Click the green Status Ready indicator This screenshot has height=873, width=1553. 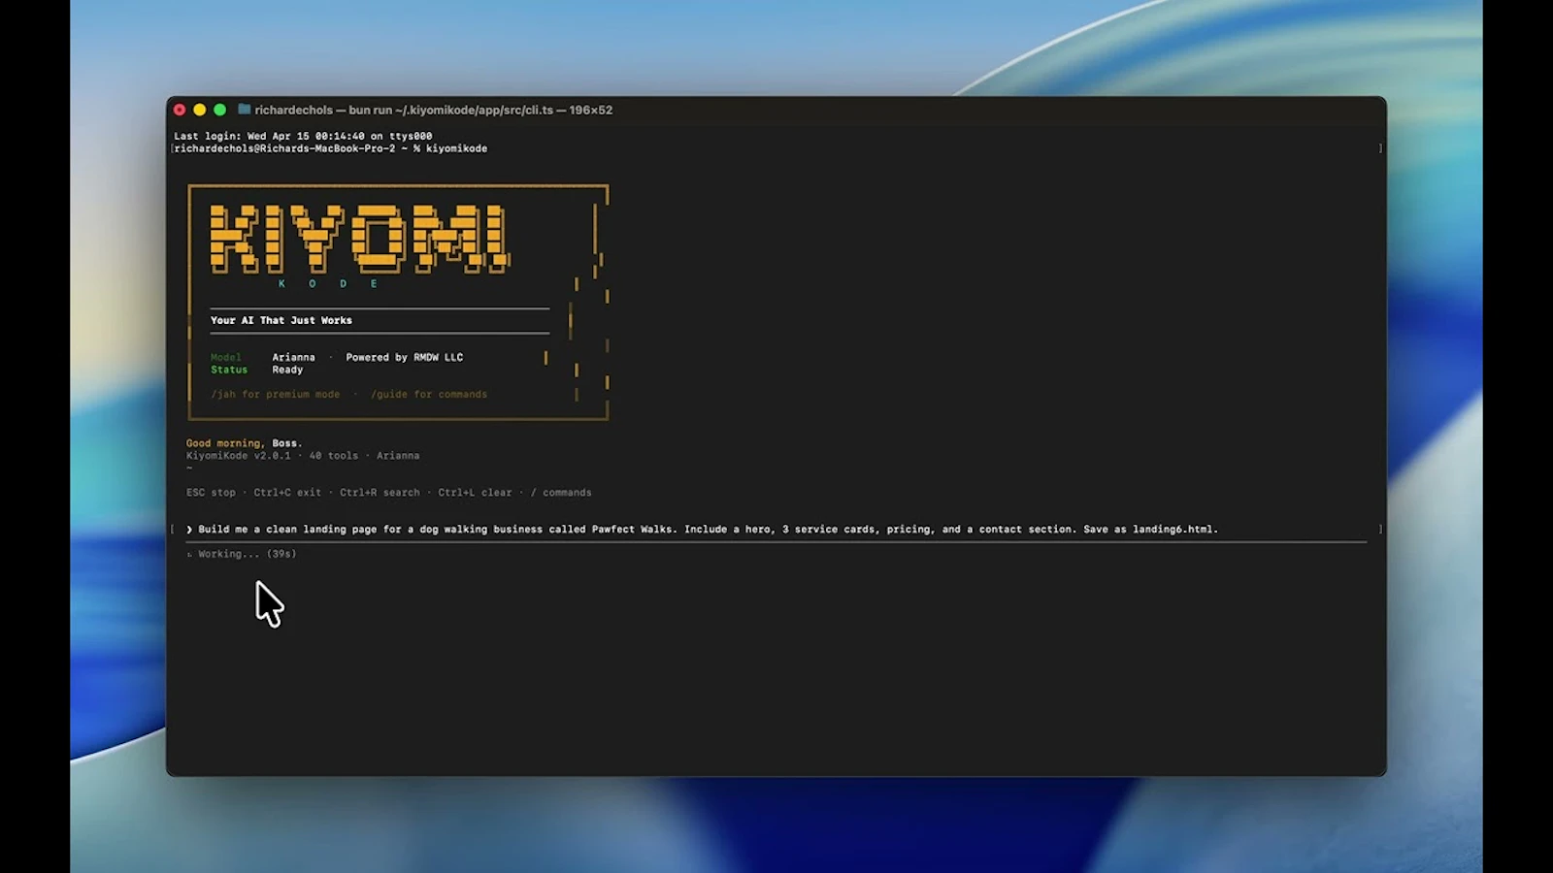point(230,370)
